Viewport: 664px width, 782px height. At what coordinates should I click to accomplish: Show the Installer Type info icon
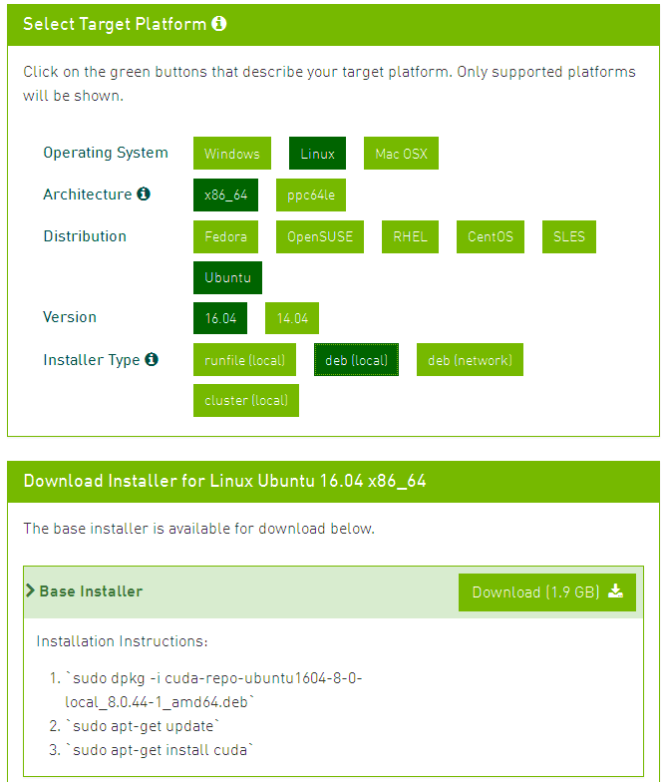click(x=152, y=359)
